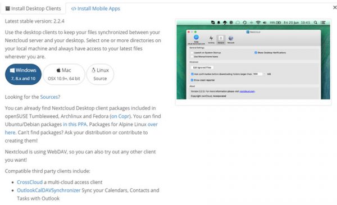Visit the CrossCloud client link
The image size is (337, 205).
(x=30, y=182)
